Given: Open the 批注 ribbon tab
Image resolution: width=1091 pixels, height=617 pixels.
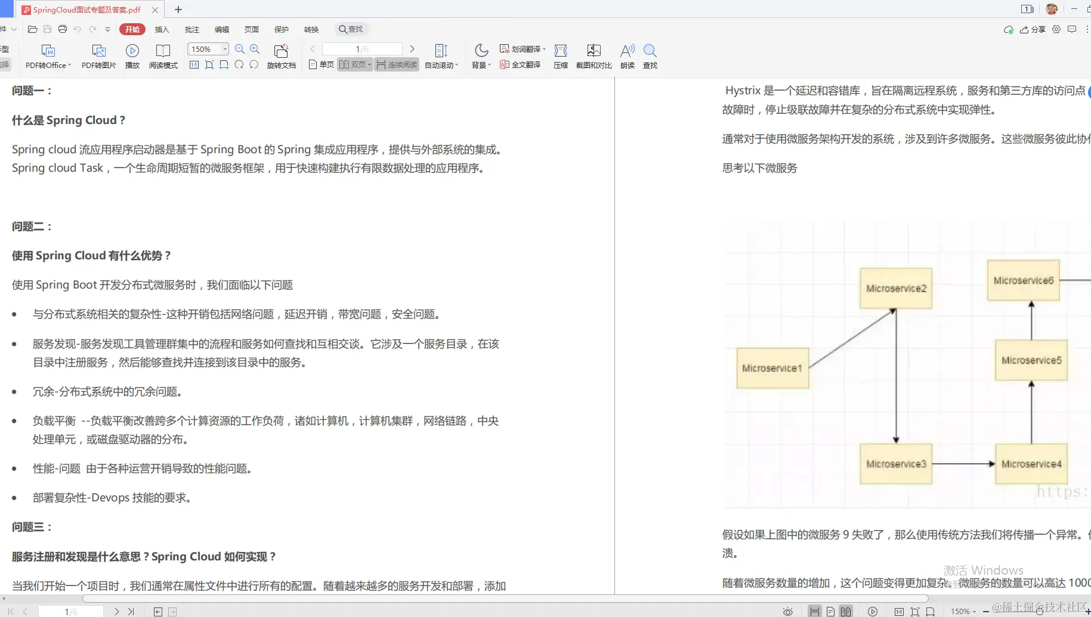Looking at the screenshot, I should [x=192, y=29].
